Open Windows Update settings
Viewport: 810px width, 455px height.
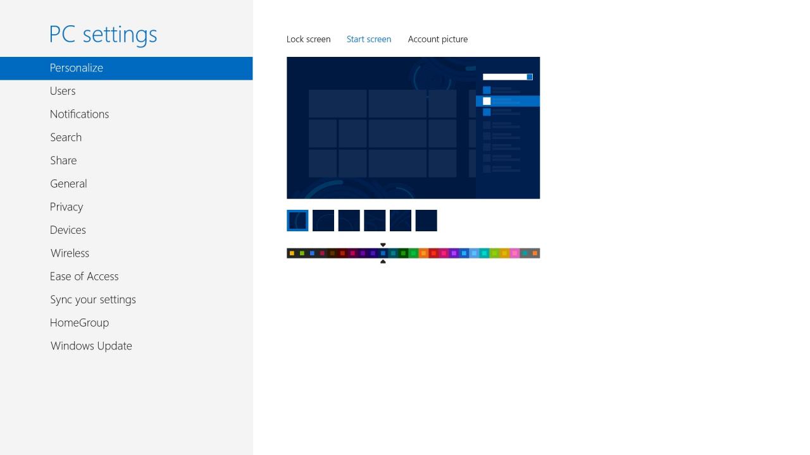[91, 346]
